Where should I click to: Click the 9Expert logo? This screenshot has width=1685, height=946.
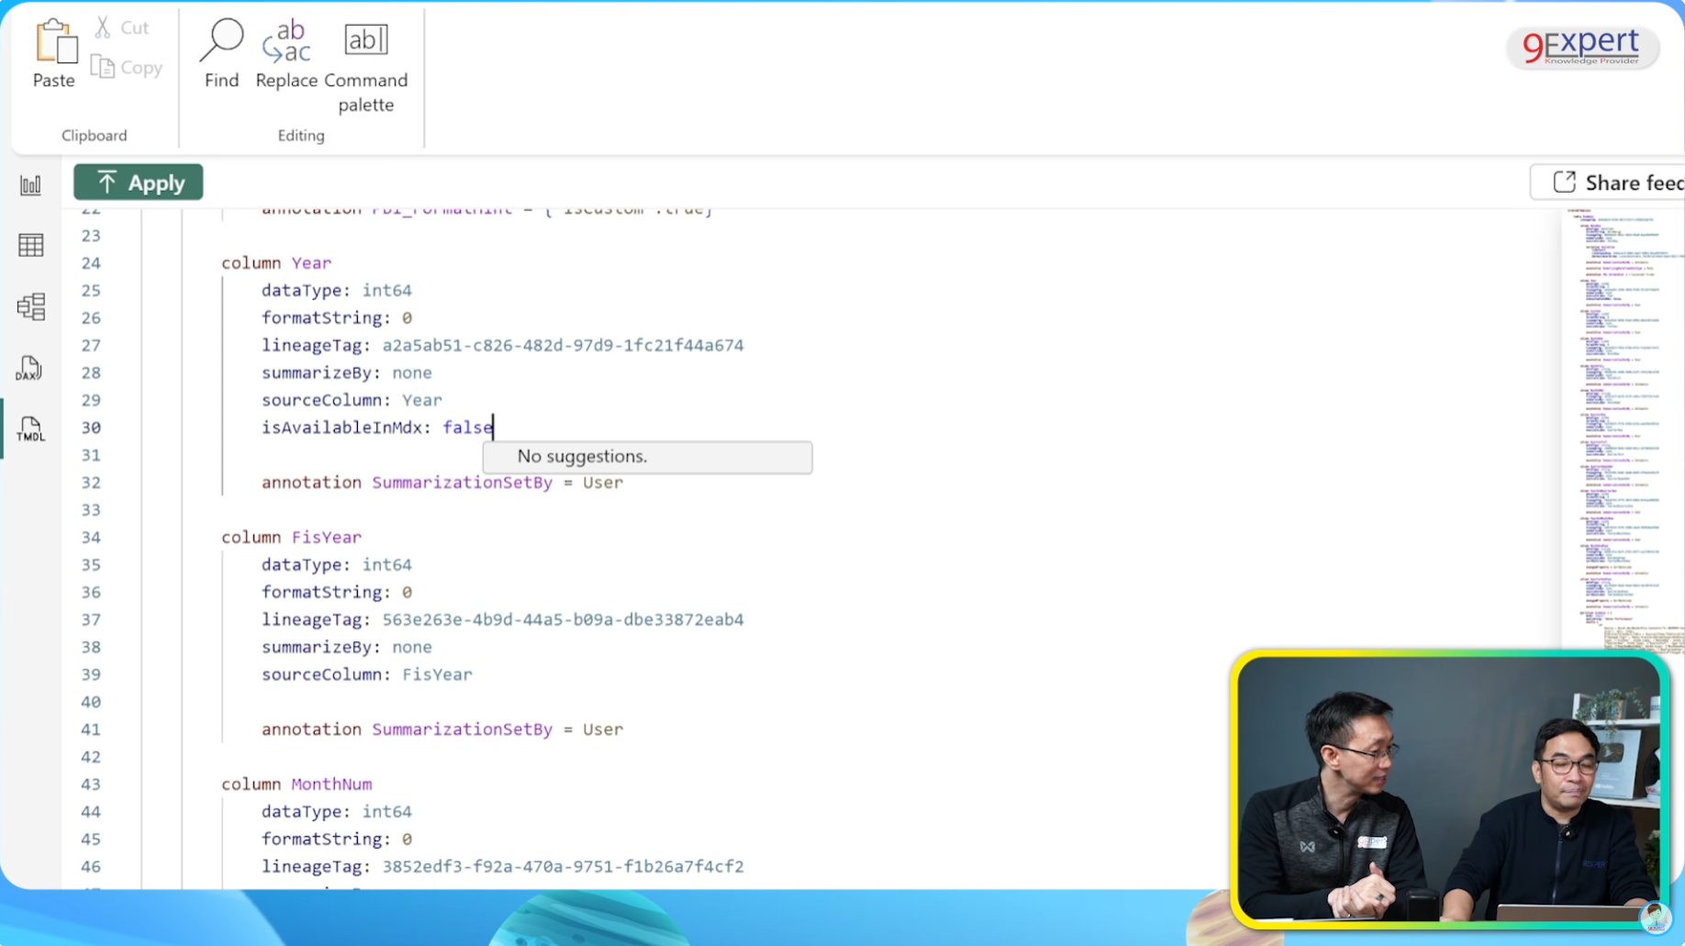pyautogui.click(x=1580, y=47)
